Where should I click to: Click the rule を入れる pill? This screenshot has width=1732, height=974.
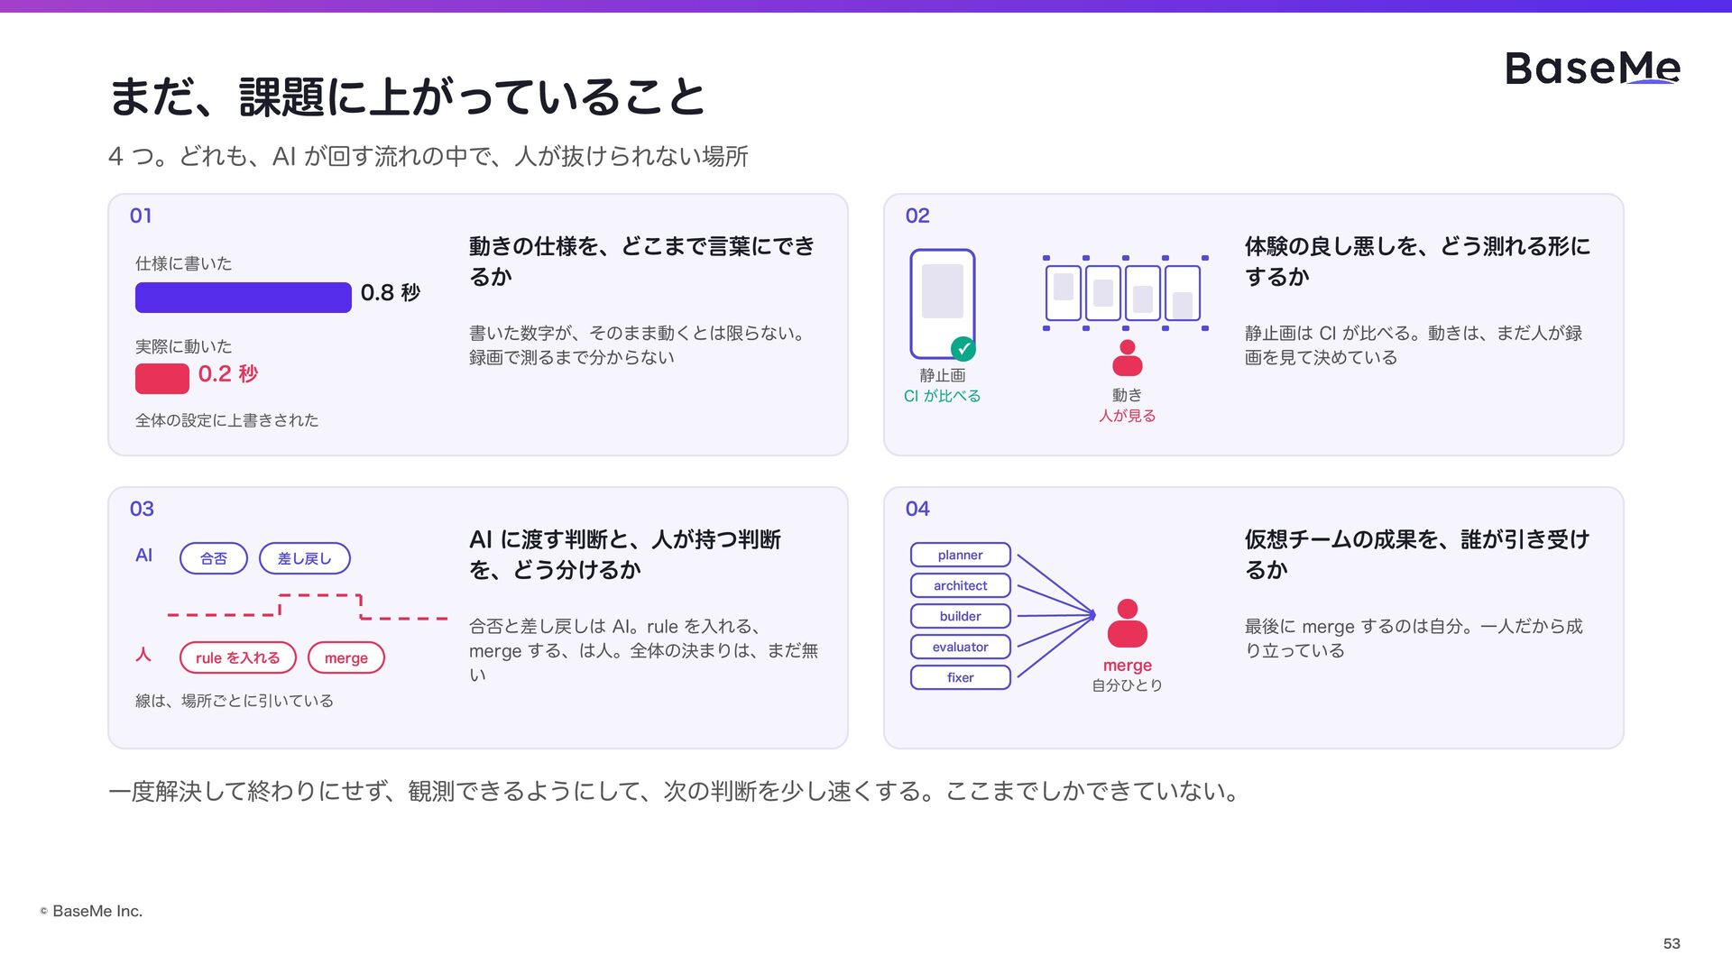tap(238, 657)
